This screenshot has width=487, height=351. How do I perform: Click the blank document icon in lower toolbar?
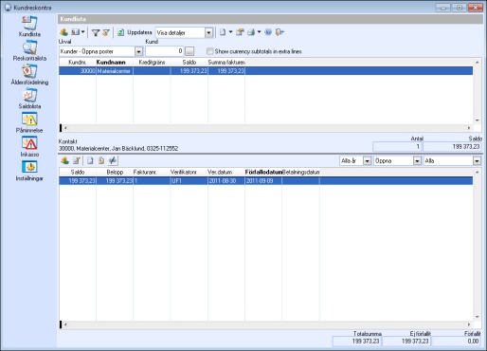pos(90,160)
